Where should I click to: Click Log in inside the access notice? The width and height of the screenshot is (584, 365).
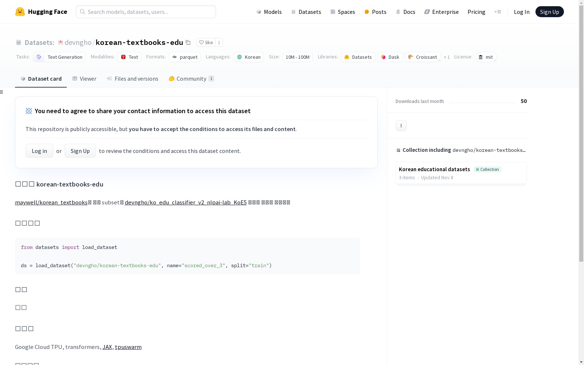[39, 151]
